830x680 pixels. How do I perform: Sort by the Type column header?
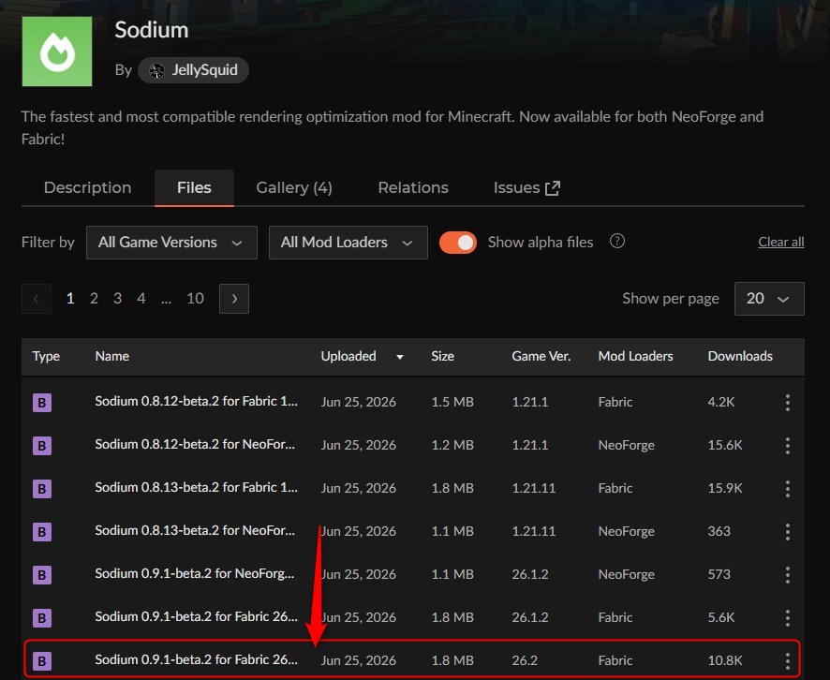(46, 356)
